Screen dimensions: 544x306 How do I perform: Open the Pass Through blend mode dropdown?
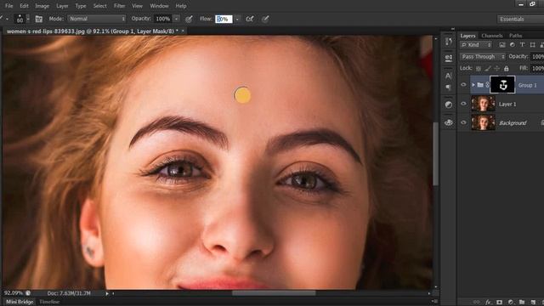(483, 57)
